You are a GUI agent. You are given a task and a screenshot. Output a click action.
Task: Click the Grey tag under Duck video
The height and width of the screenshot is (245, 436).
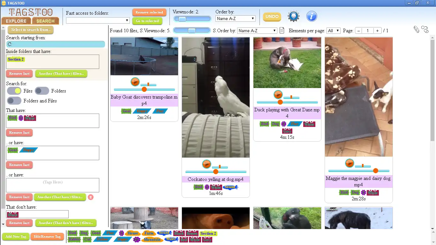(287, 131)
